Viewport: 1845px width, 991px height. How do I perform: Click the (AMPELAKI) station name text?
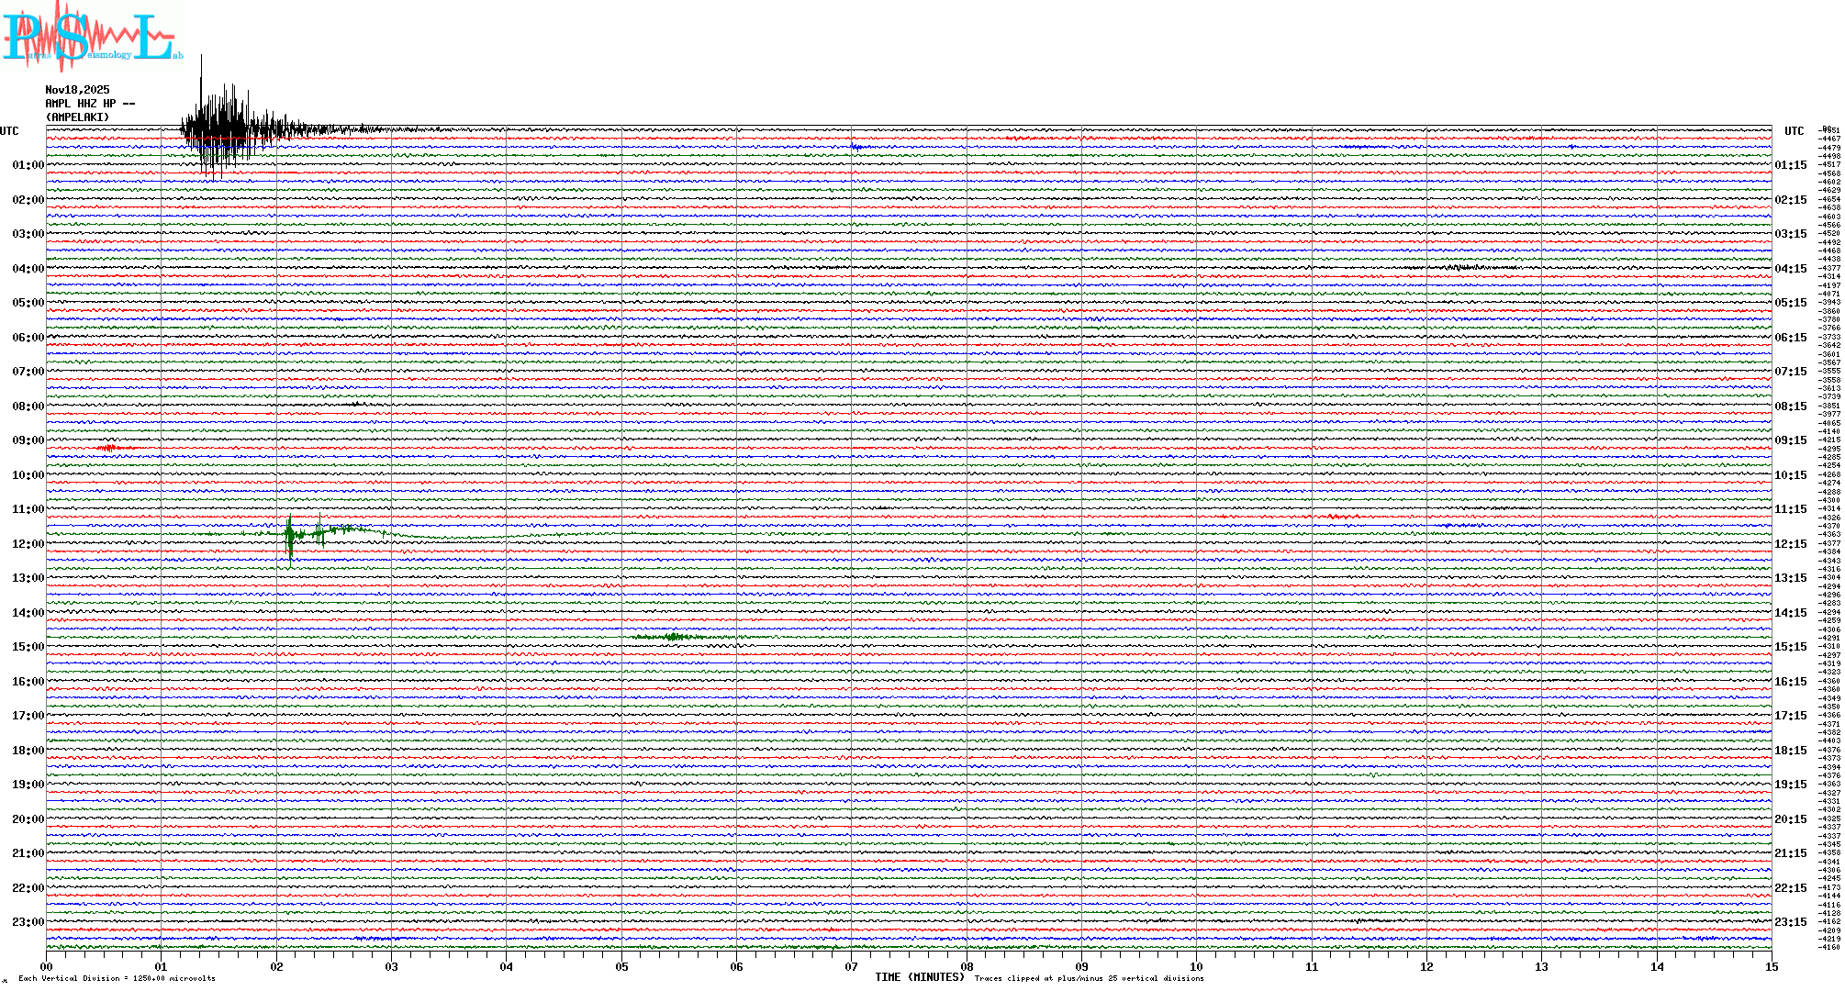coord(77,117)
